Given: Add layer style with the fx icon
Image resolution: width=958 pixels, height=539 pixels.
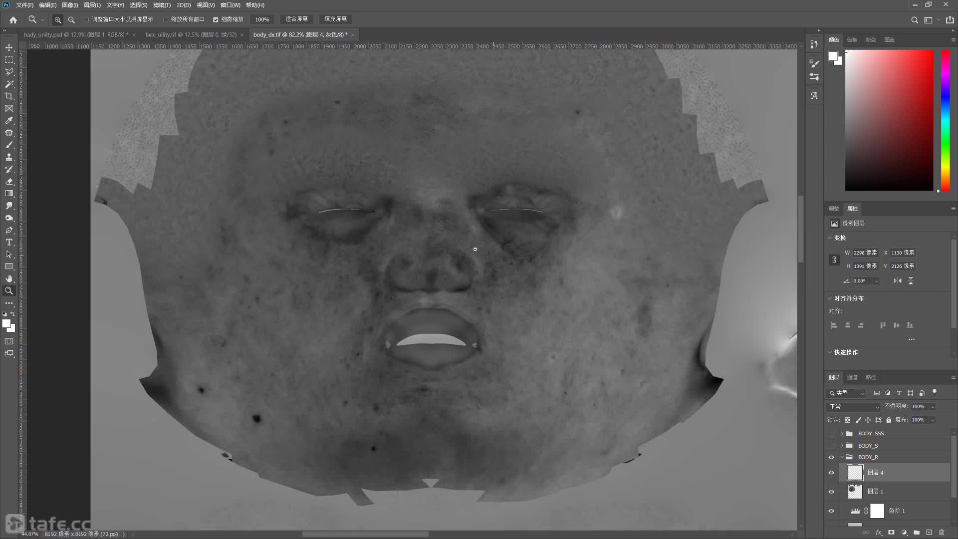Looking at the screenshot, I should pyautogui.click(x=879, y=533).
